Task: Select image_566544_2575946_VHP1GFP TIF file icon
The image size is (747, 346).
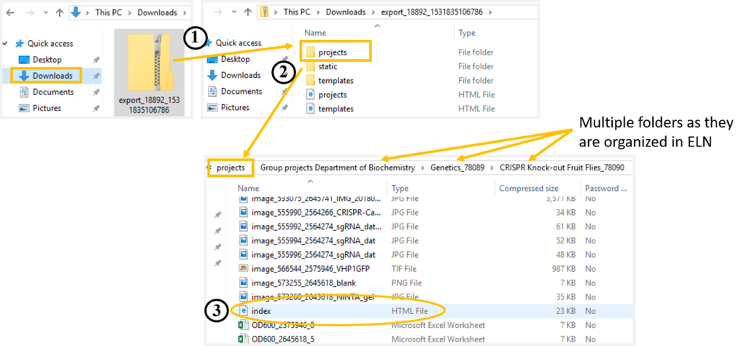Action: 244,269
